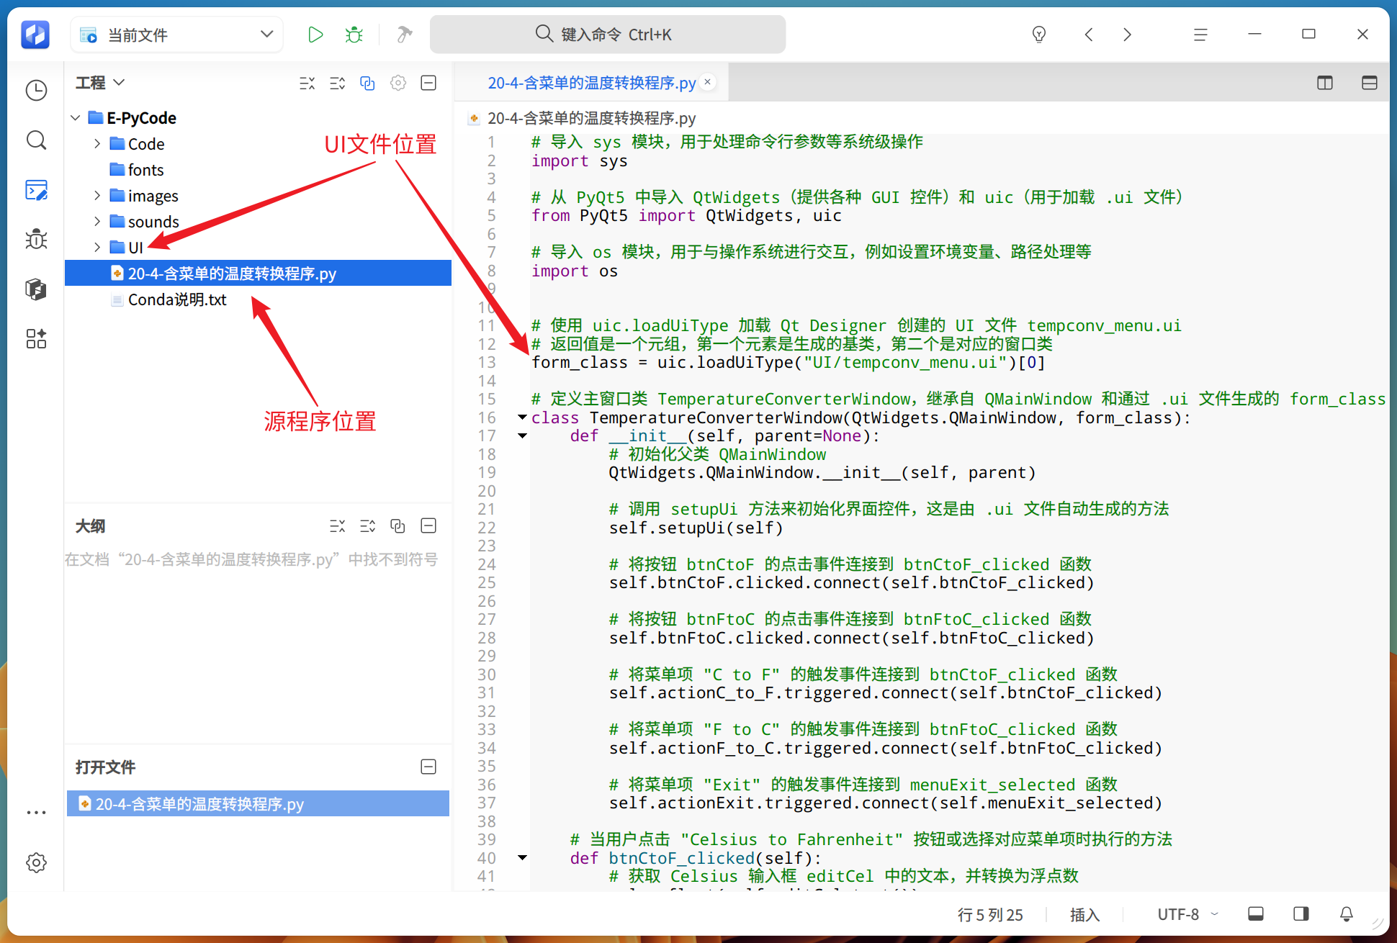Open settings gear in sidebar
The image size is (1397, 943).
point(36,862)
